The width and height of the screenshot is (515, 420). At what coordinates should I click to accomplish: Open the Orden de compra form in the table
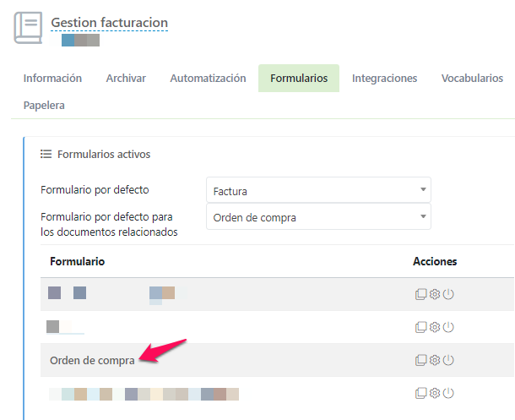click(92, 360)
